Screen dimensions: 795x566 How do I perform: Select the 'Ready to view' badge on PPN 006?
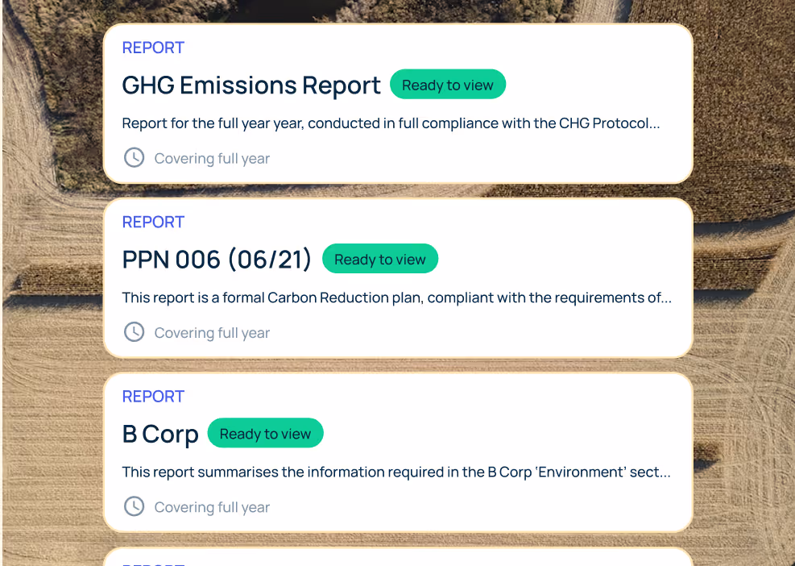point(380,259)
